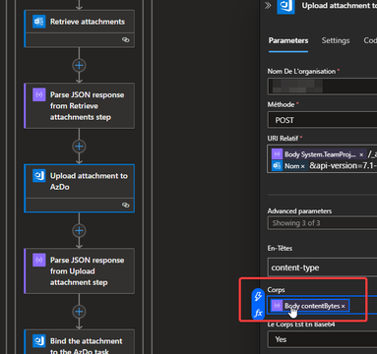This screenshot has height=354, width=377.
Task: Remove the Body contentBytes token
Action: pyautogui.click(x=343, y=306)
